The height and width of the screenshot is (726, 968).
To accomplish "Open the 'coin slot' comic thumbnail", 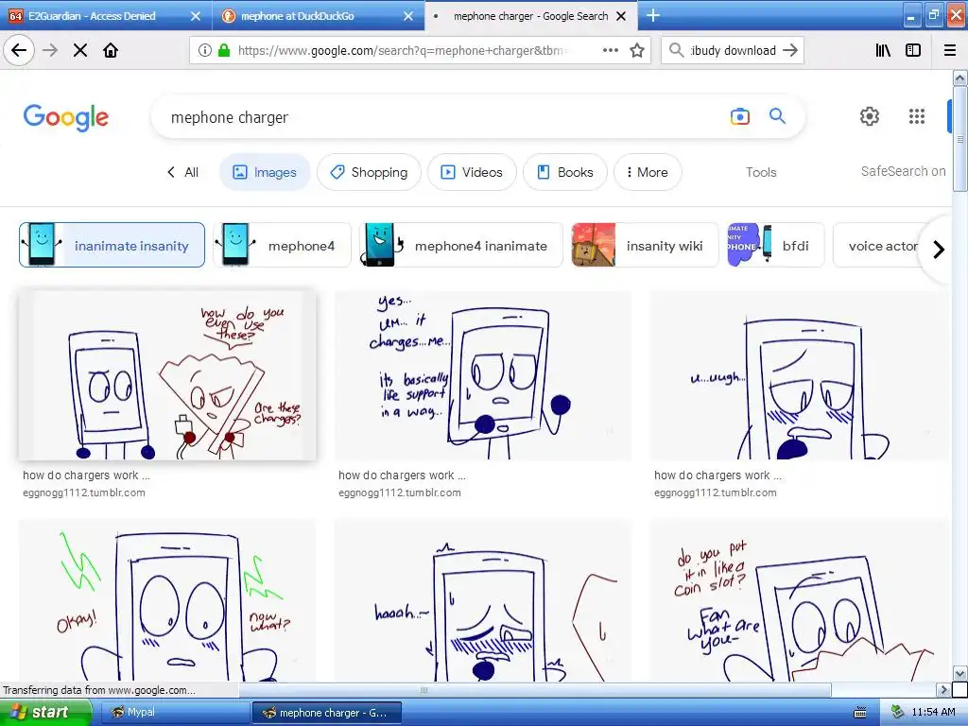I will (799, 600).
